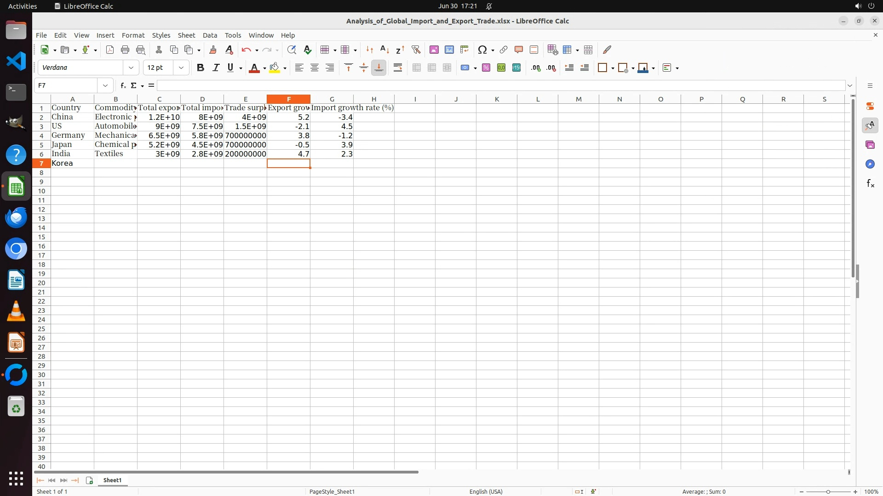Viewport: 883px width, 496px height.
Task: Open the Navigator panel in the sidebar
Action: pyautogui.click(x=870, y=164)
